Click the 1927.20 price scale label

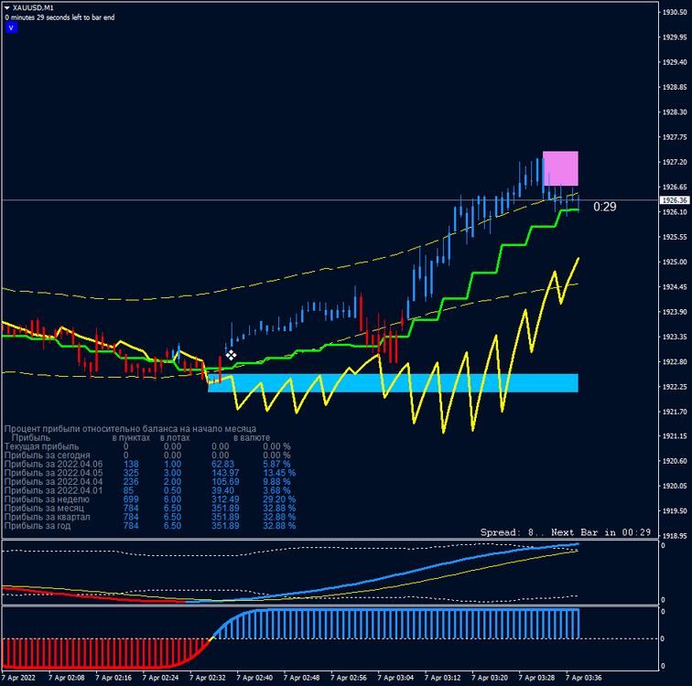pos(675,162)
